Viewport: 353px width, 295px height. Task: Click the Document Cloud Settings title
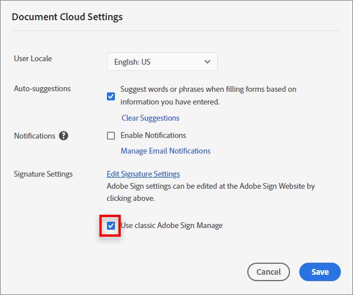pyautogui.click(x=67, y=17)
